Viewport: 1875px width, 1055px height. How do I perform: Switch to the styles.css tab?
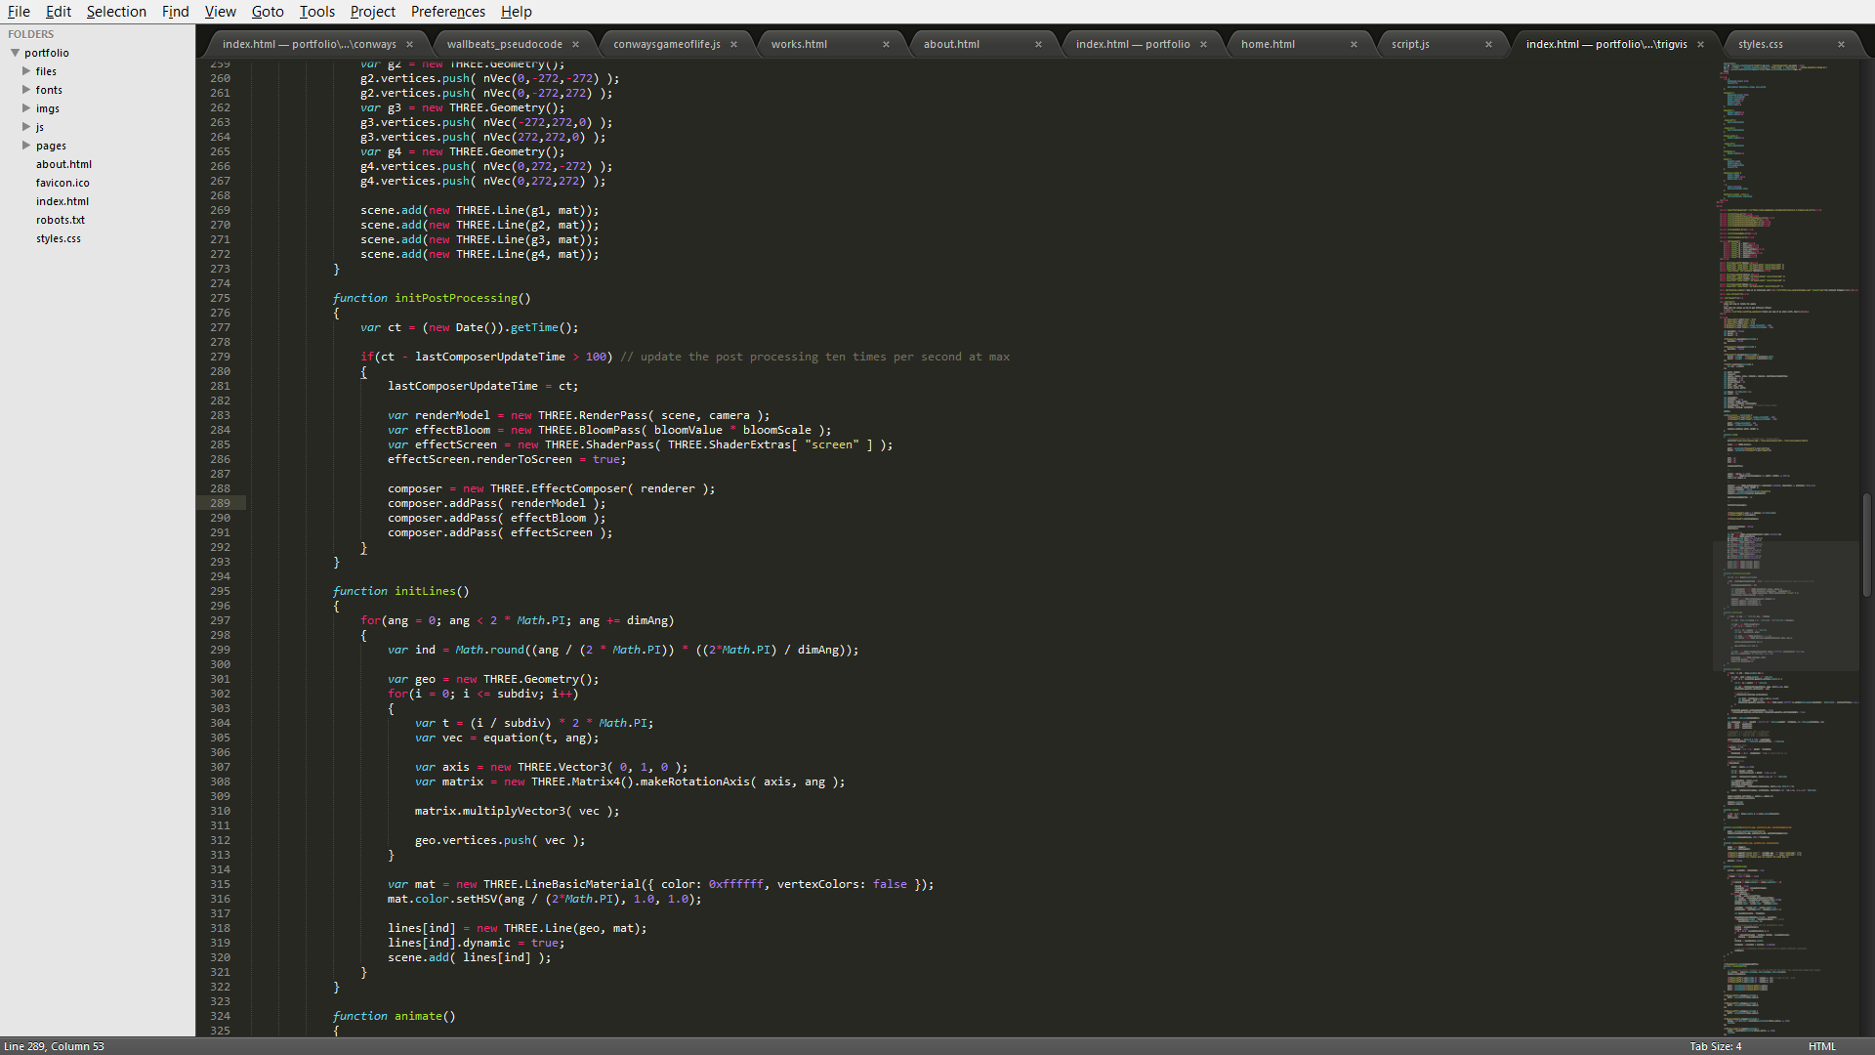(1760, 44)
